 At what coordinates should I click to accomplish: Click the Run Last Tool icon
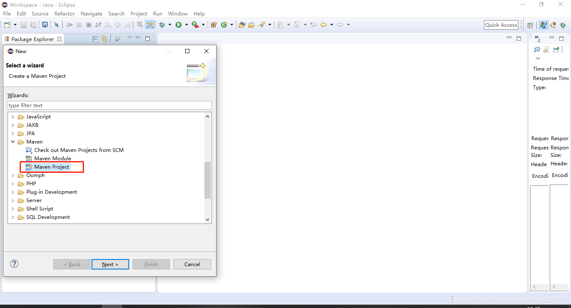pyautogui.click(x=195, y=25)
